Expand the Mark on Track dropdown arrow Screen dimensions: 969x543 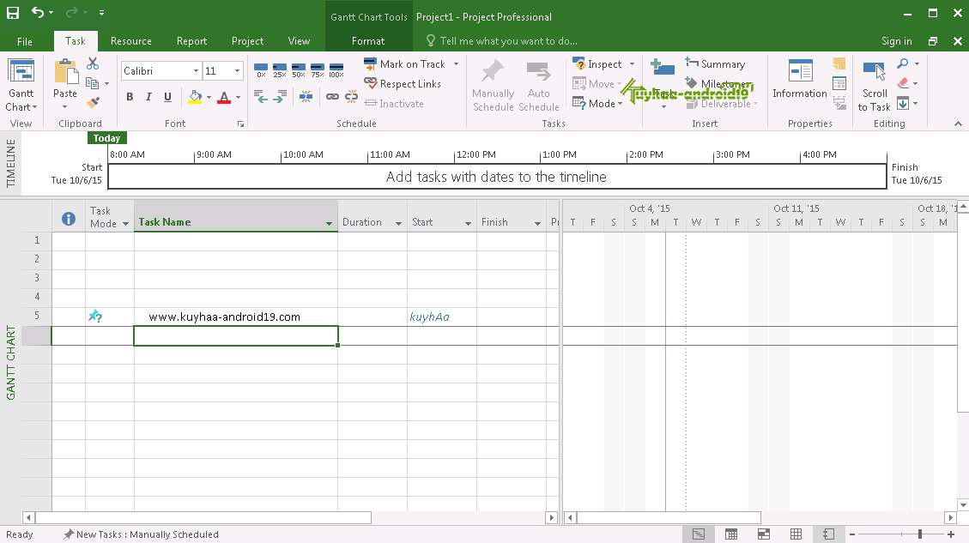(x=456, y=64)
